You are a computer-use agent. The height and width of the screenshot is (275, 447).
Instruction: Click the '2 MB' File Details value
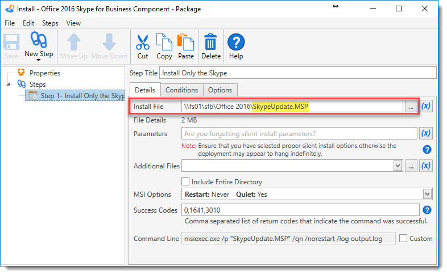pos(189,120)
